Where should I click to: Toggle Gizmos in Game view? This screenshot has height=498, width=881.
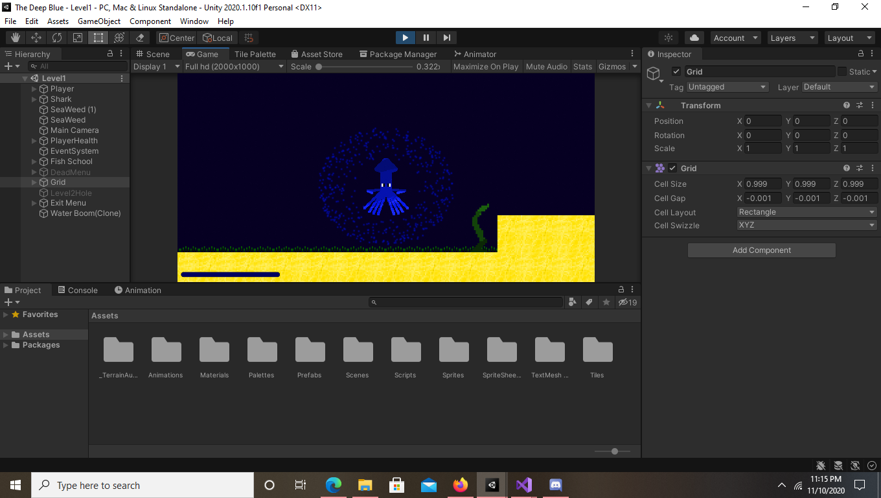pos(612,66)
